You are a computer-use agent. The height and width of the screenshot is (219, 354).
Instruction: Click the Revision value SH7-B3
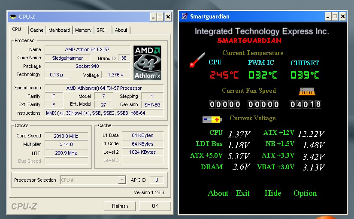click(152, 105)
